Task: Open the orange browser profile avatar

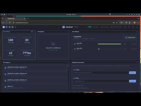Action: click(x=135, y=23)
